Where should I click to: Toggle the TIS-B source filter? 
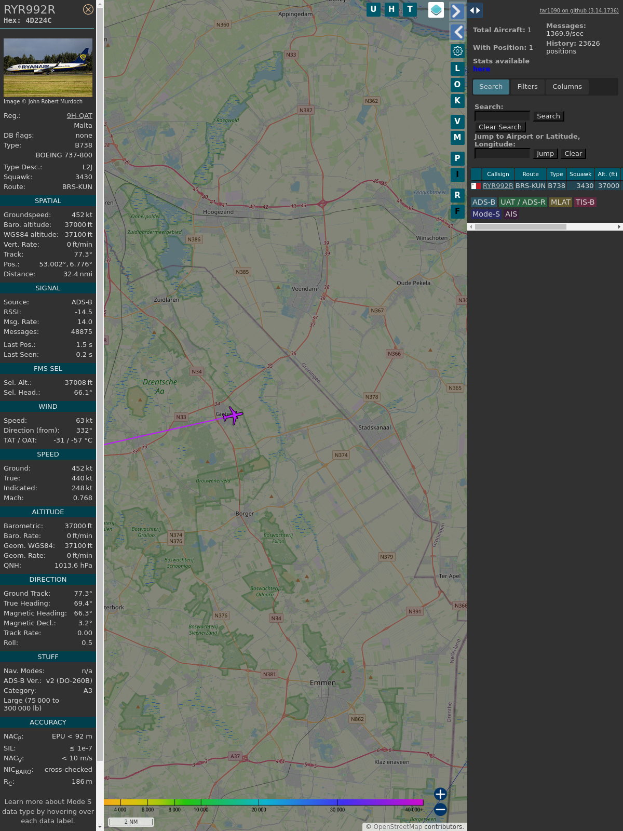point(585,203)
